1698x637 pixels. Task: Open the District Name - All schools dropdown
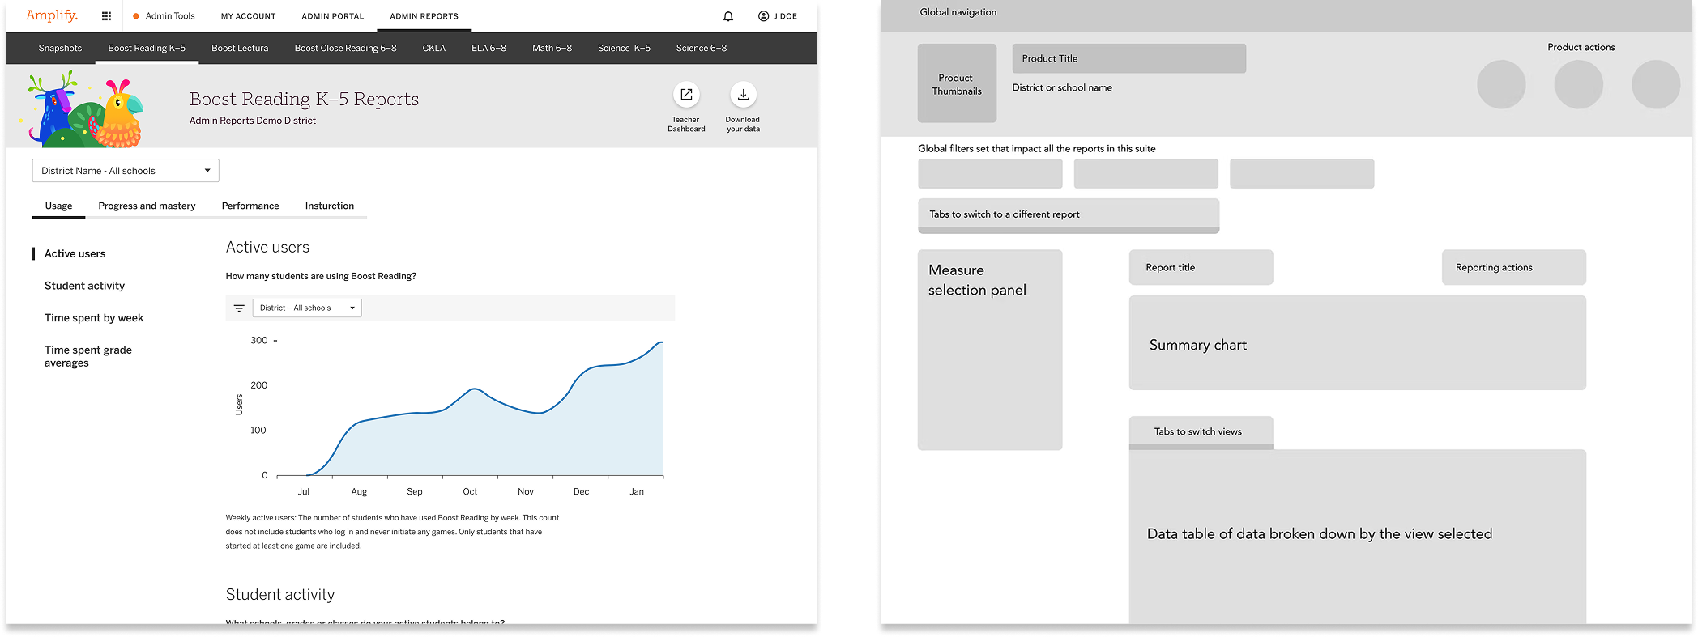tap(126, 171)
